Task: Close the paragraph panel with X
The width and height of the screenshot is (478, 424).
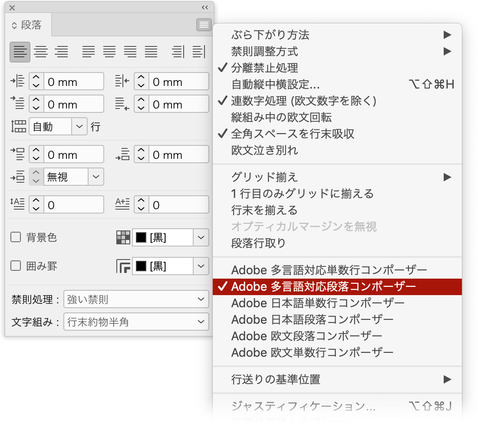Action: 12,8
